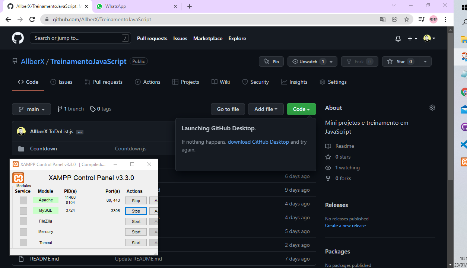The height and width of the screenshot is (268, 467).
Task: Star the TreinamentoJavaScript repository
Action: (400, 61)
